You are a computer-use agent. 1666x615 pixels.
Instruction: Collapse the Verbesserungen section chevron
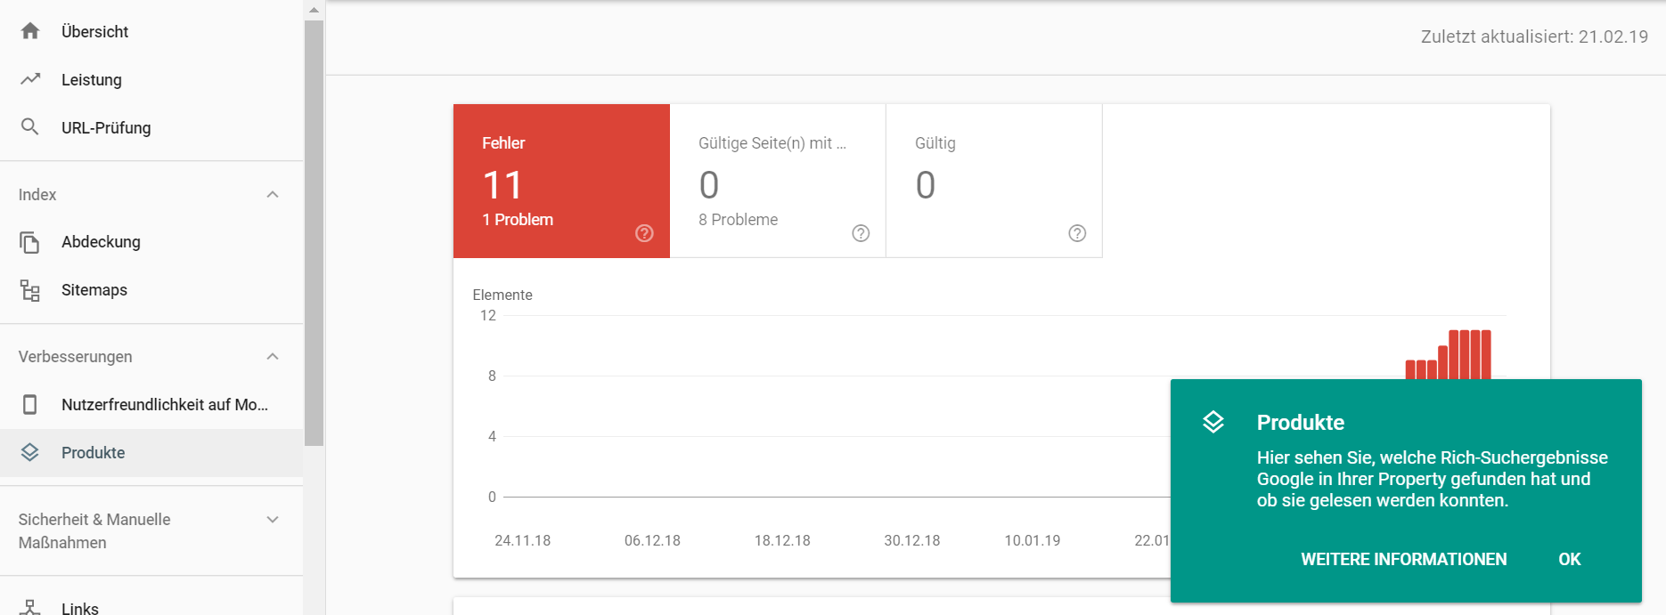273,357
